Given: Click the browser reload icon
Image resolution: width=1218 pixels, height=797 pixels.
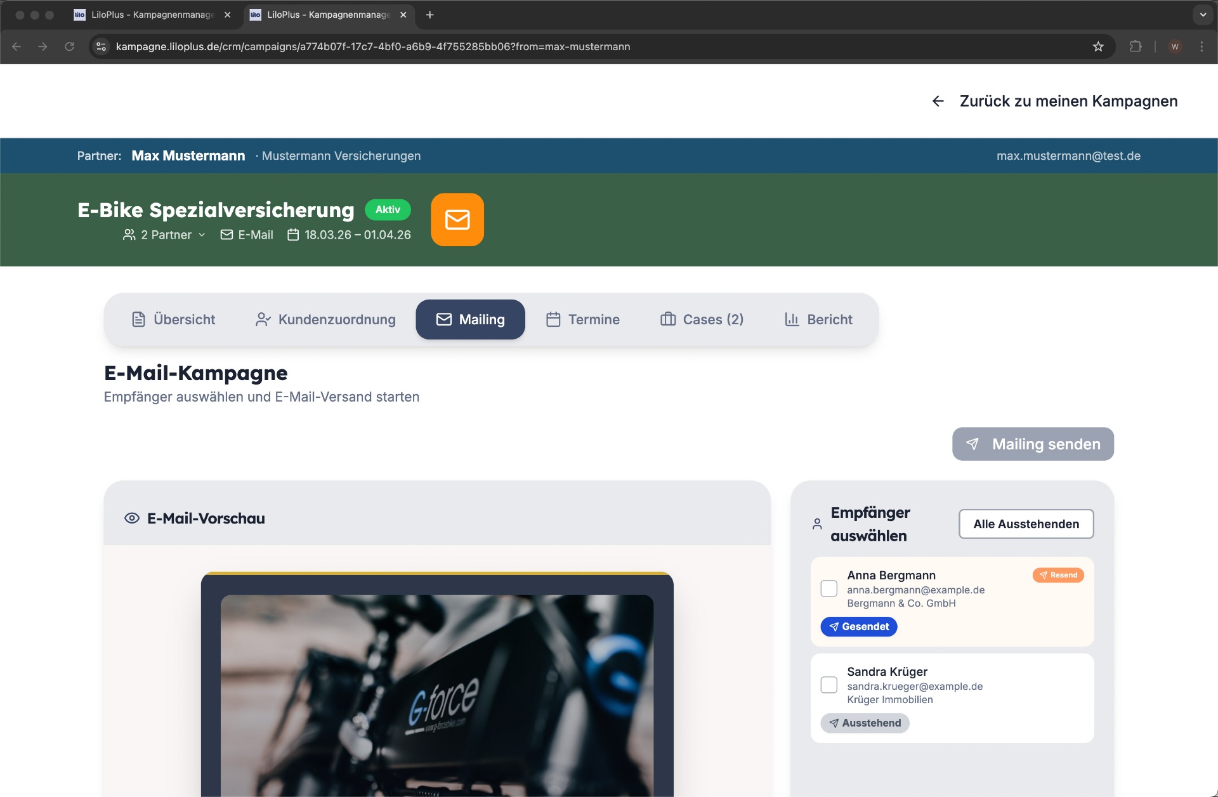Looking at the screenshot, I should [x=70, y=46].
